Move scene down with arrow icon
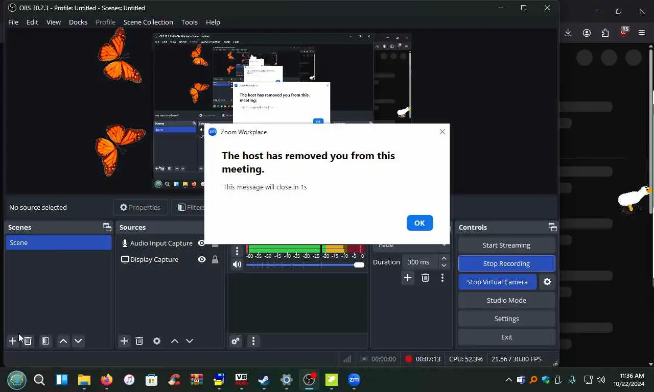The height and width of the screenshot is (392, 654). pos(78,341)
